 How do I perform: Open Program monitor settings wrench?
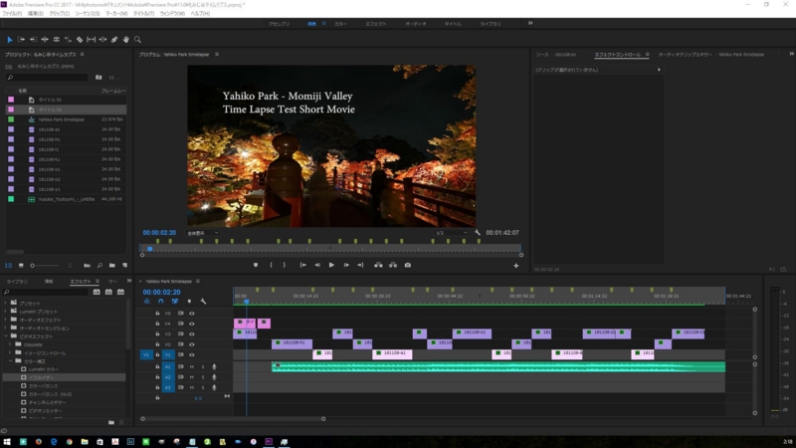click(478, 233)
